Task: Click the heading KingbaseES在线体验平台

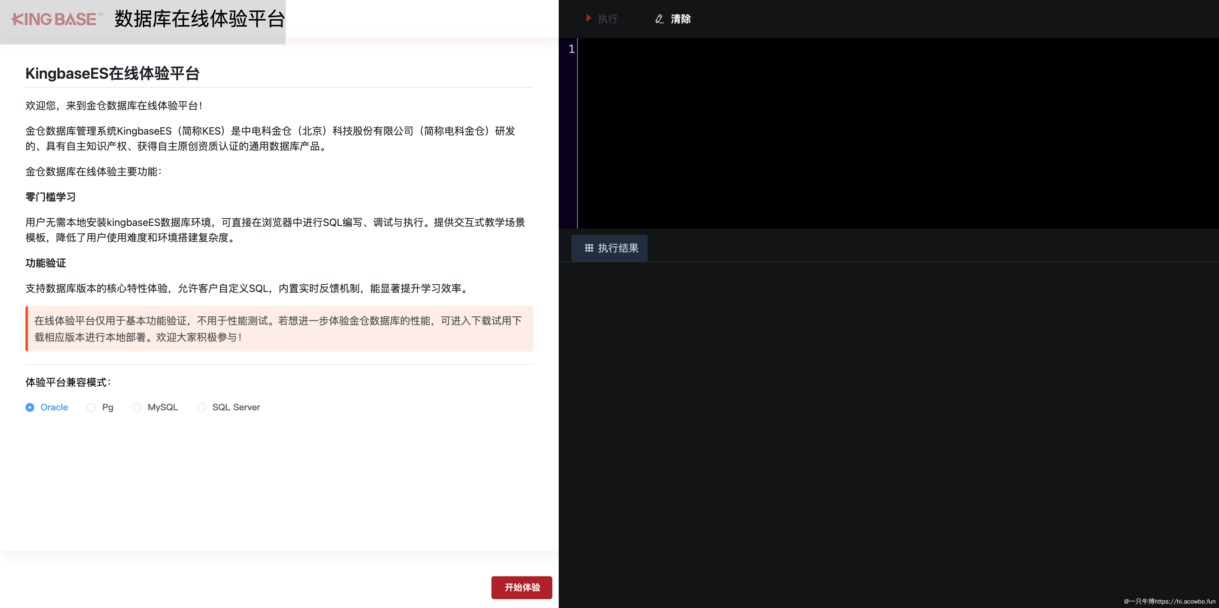Action: (113, 73)
